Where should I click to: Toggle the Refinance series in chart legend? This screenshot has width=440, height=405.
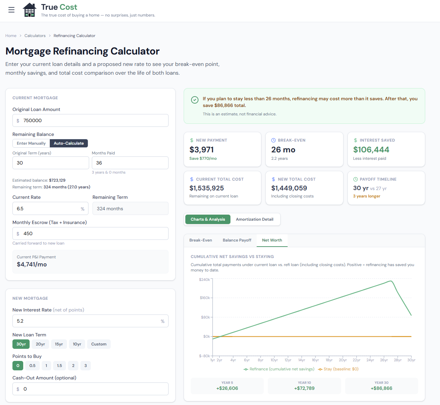[279, 369]
